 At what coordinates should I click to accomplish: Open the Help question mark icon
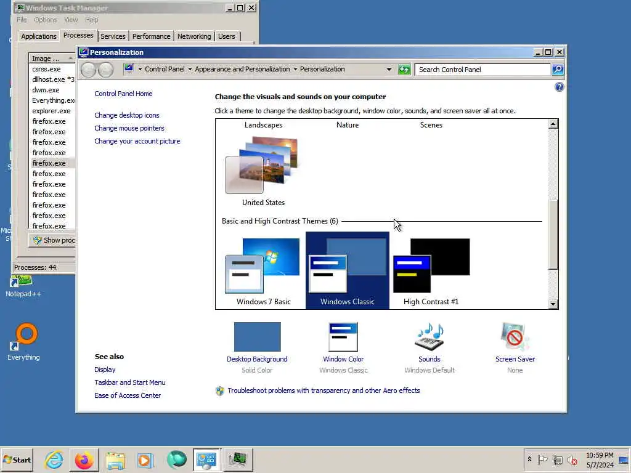coord(559,87)
